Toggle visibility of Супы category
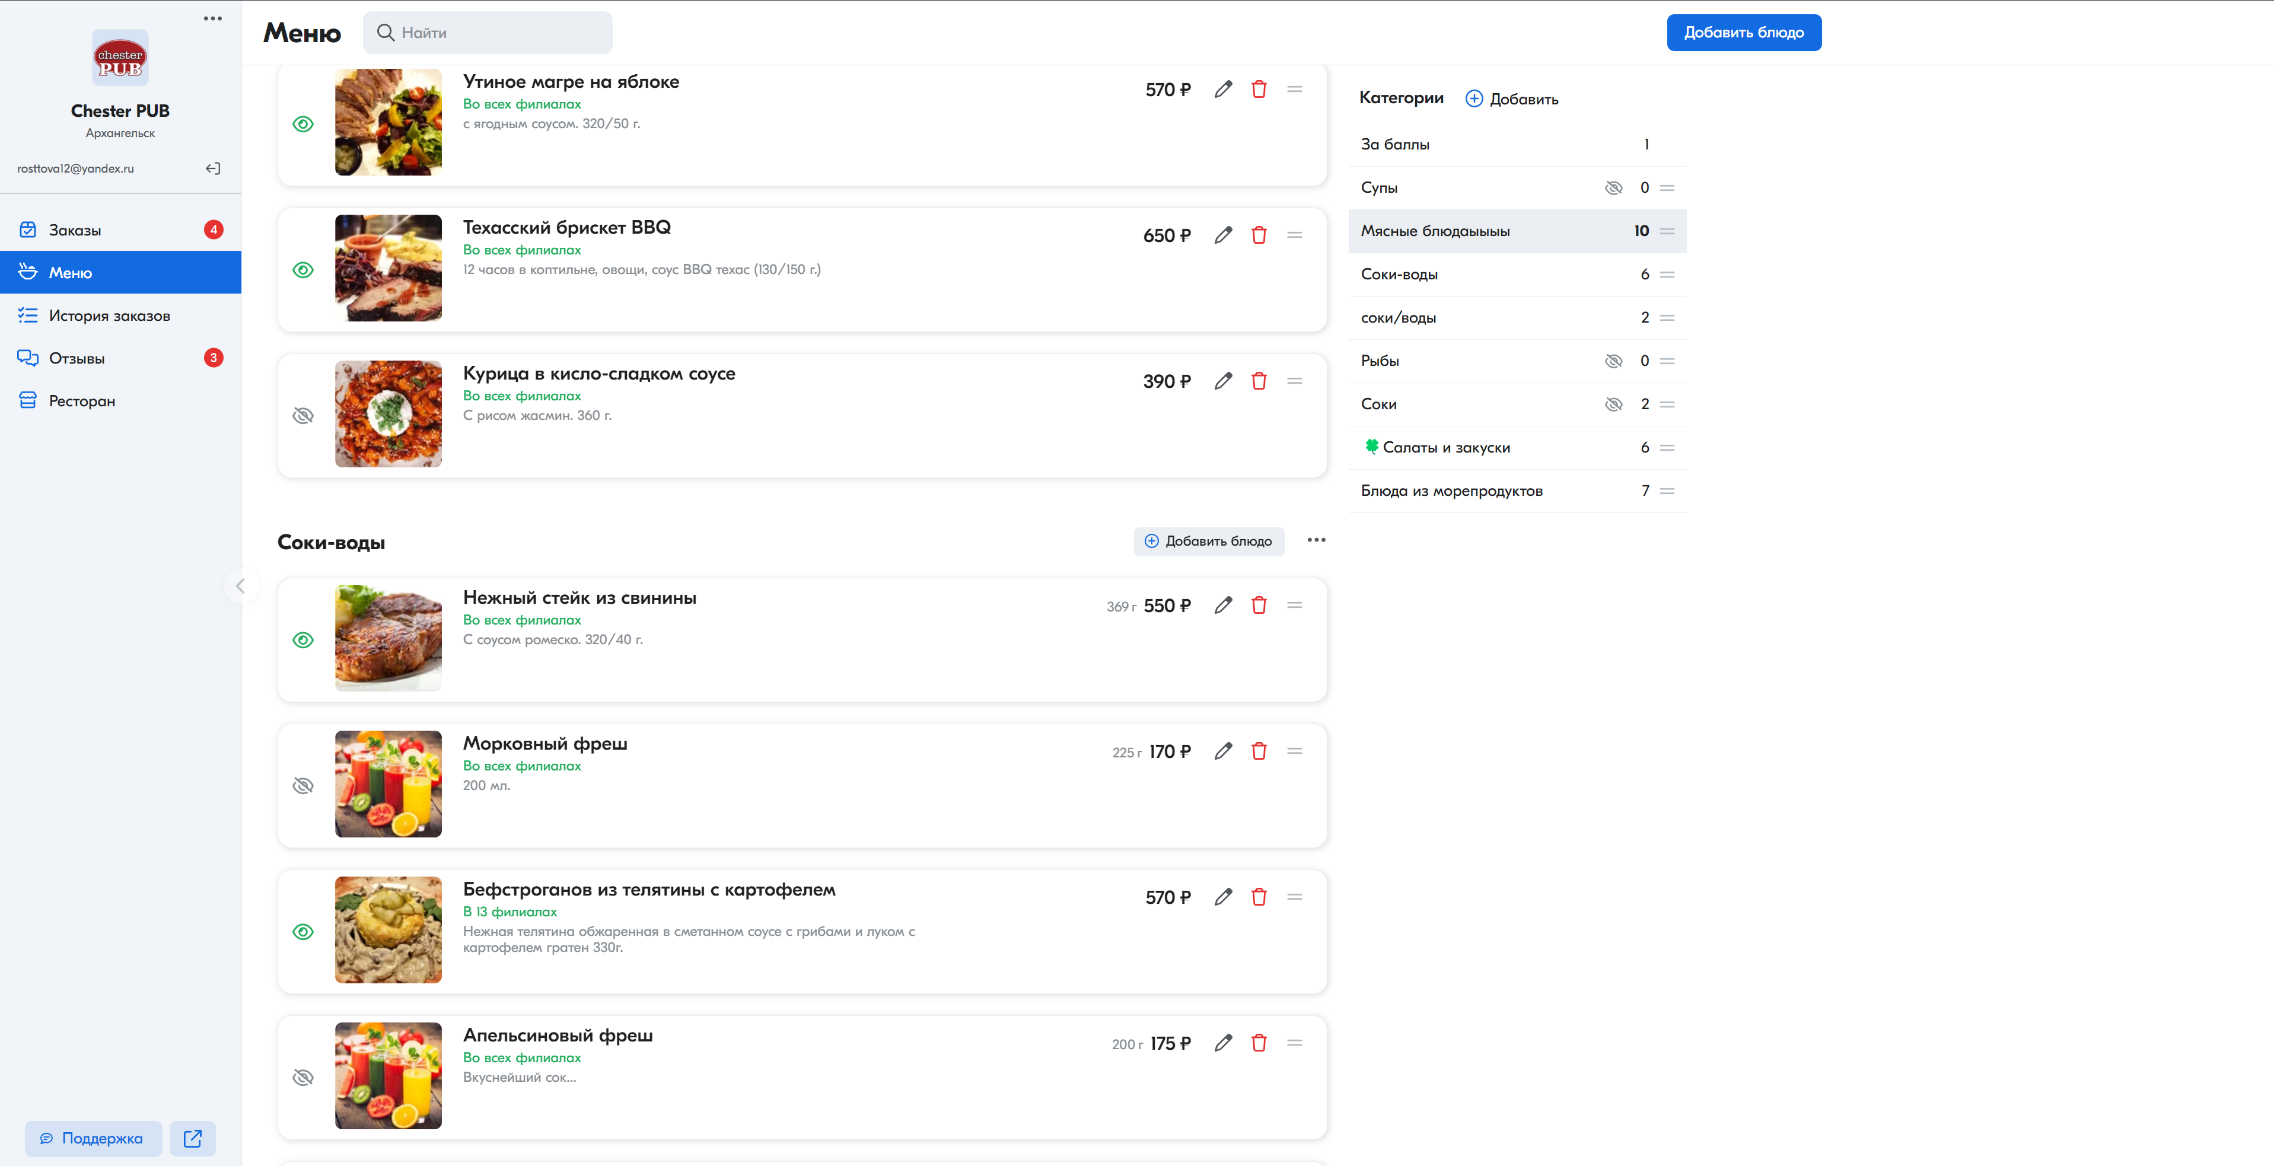Screen dimensions: 2274x1166 pyautogui.click(x=1613, y=188)
